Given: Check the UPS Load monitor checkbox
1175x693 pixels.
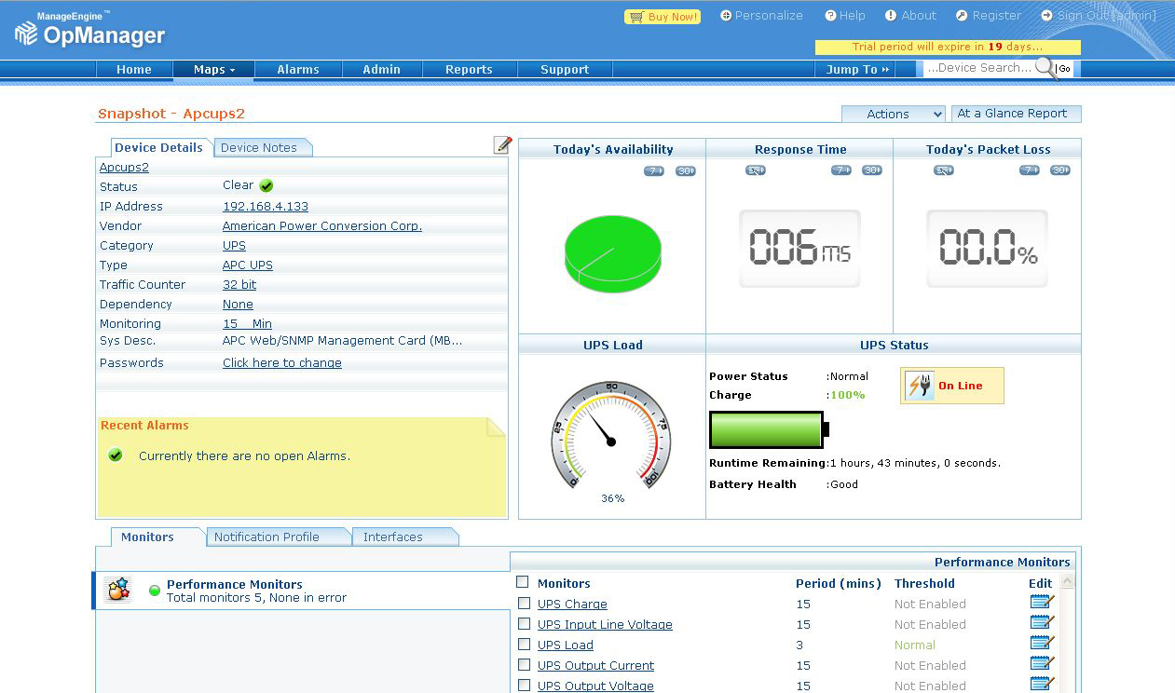Looking at the screenshot, I should click(x=524, y=645).
